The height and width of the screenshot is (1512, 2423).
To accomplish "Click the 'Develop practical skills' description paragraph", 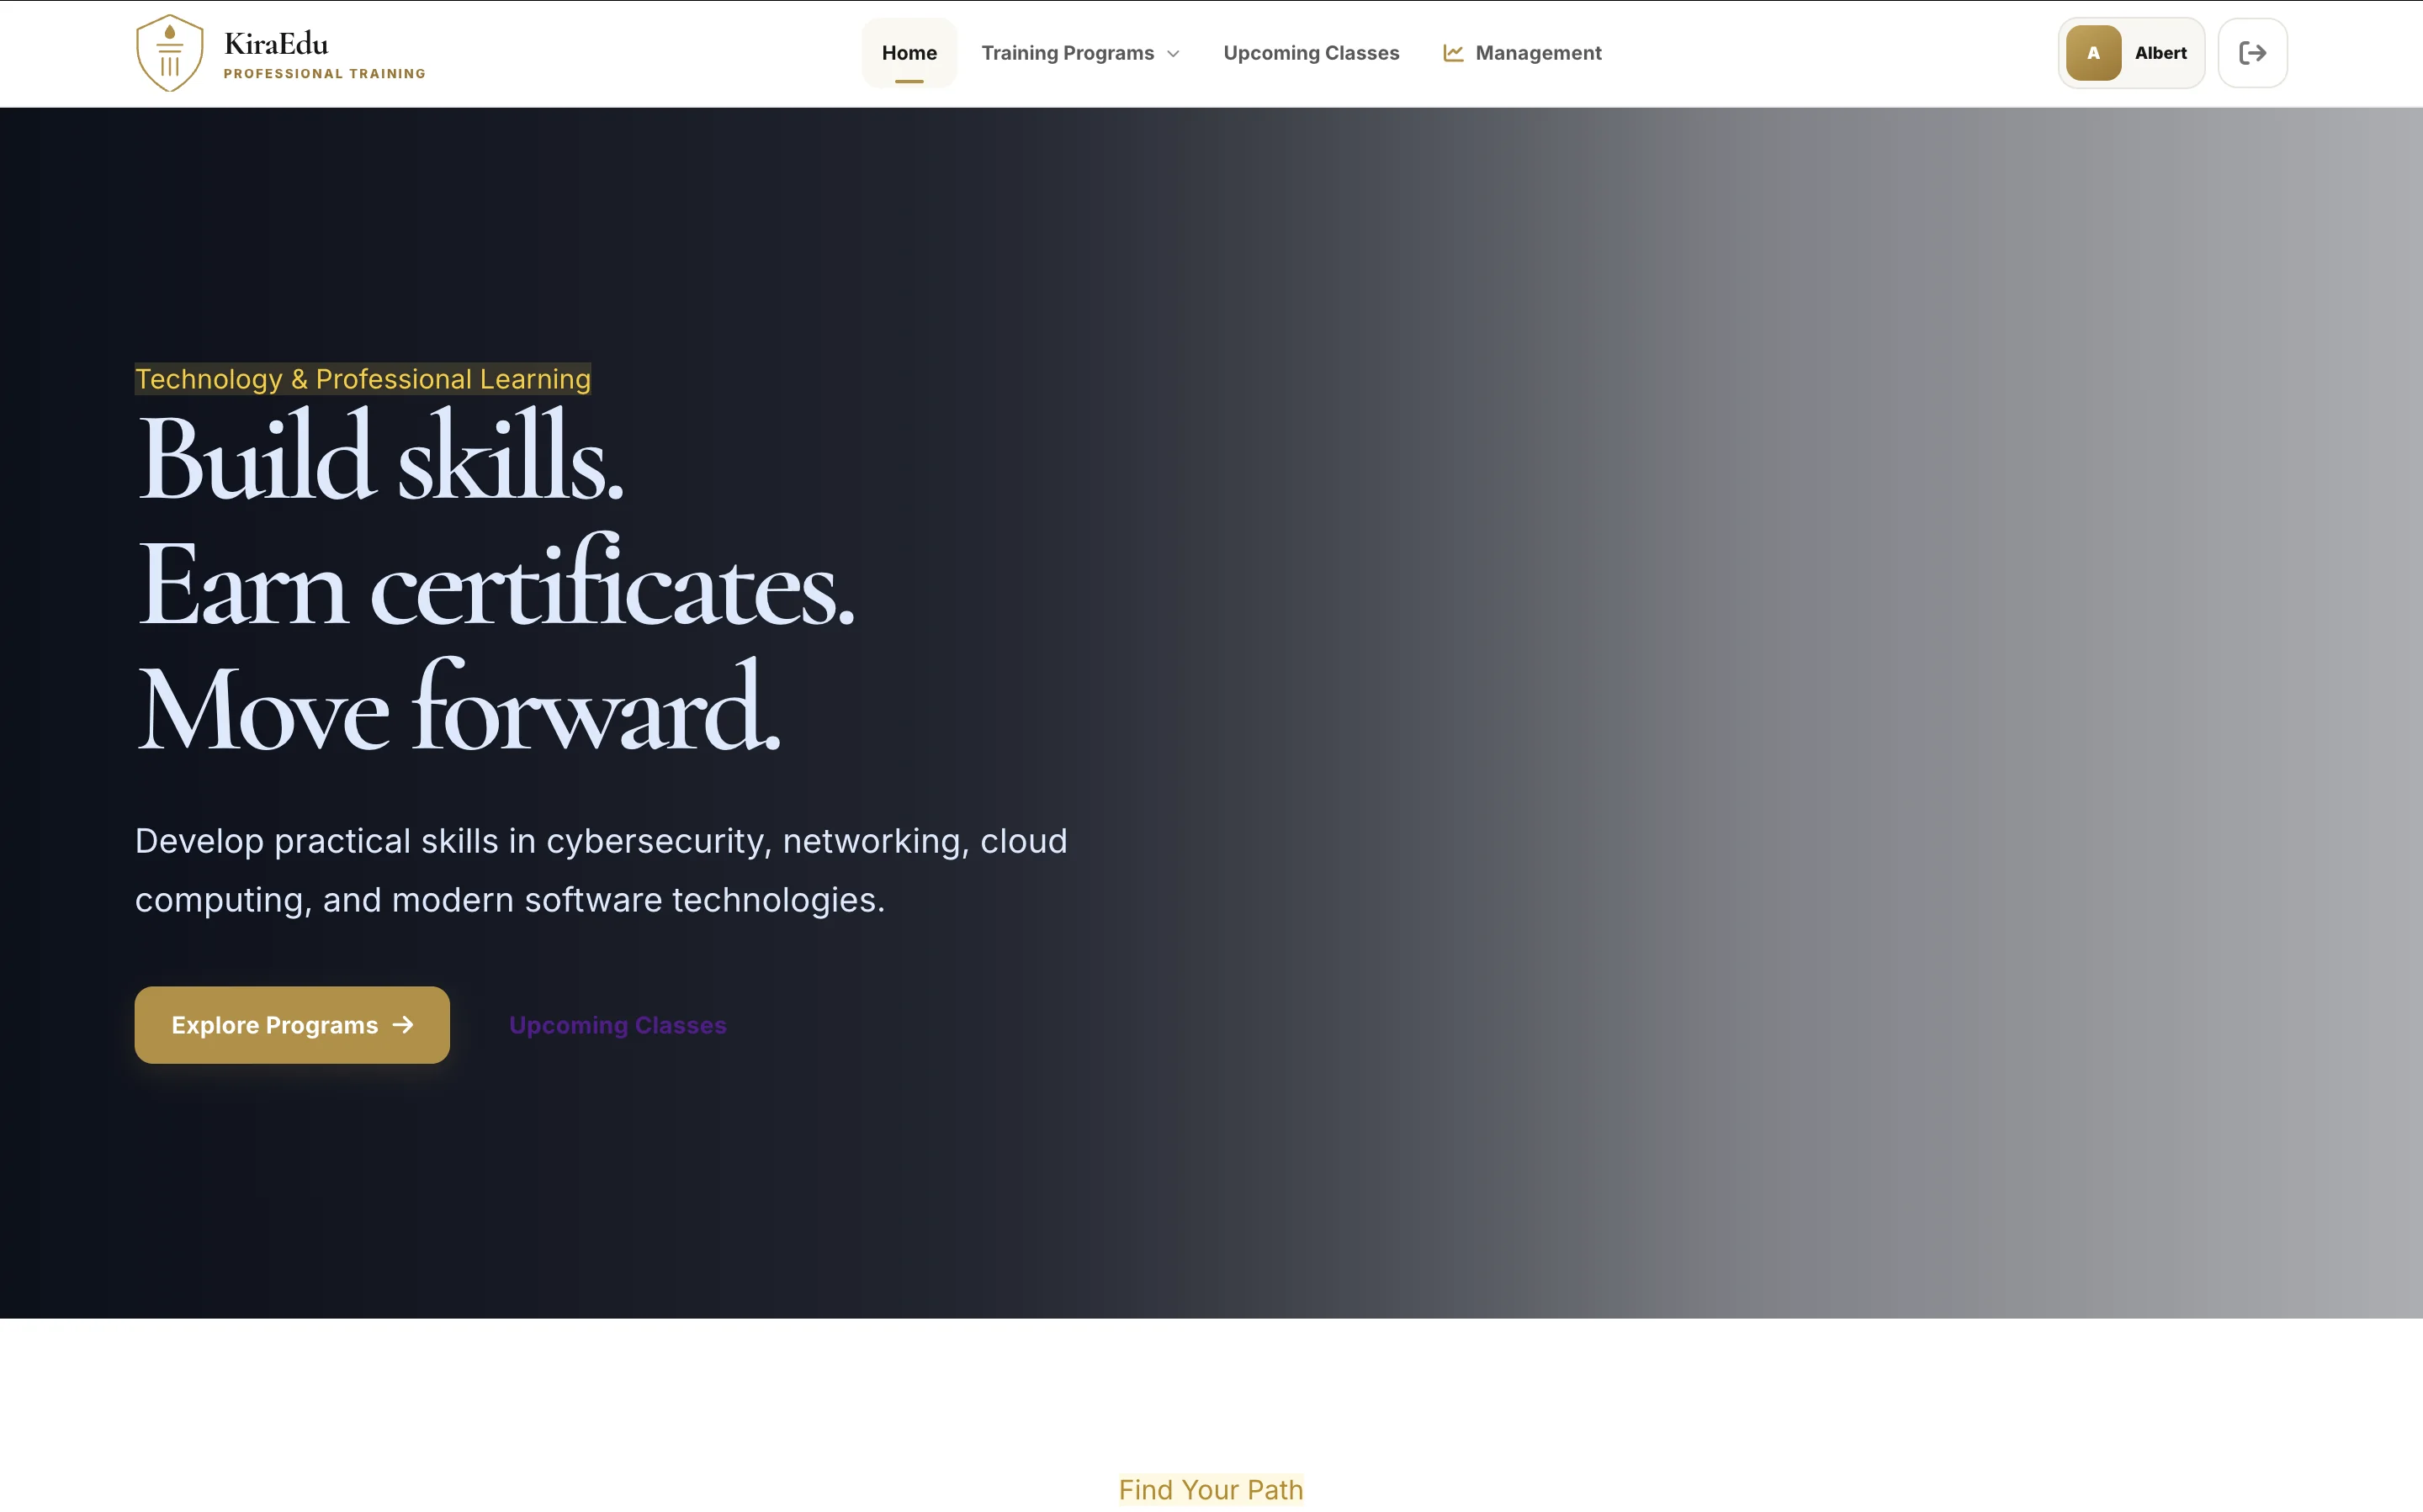I will [x=602, y=870].
